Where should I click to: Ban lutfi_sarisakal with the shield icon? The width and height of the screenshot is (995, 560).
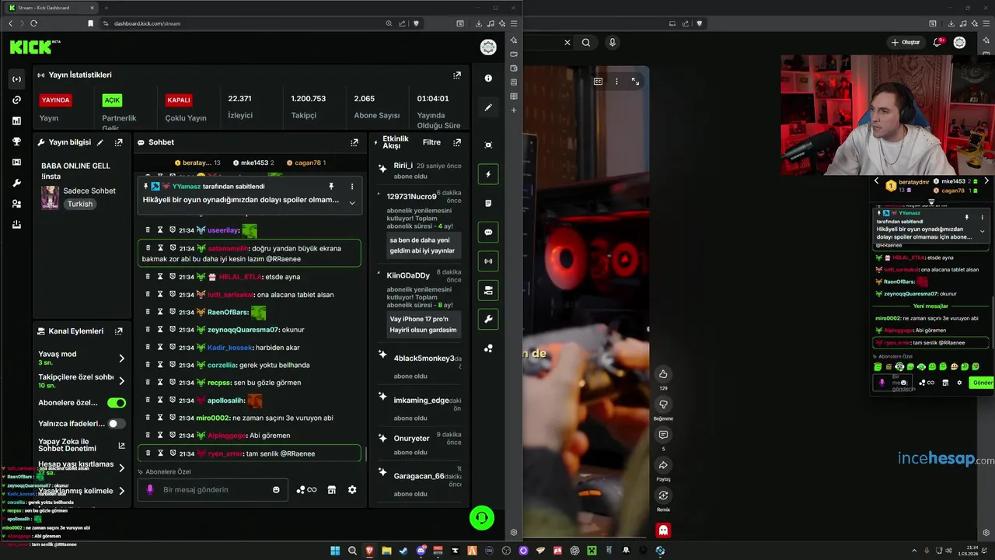tap(173, 294)
